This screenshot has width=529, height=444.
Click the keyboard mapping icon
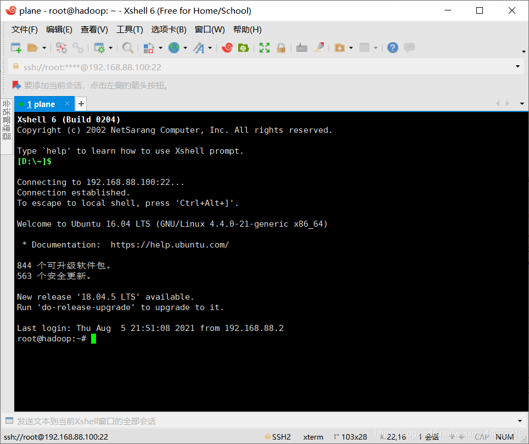pyautogui.click(x=302, y=48)
